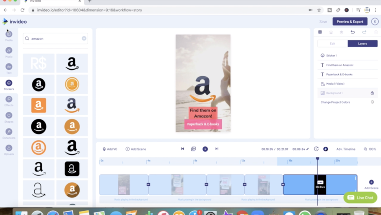Unlock the Background 1 layer
This screenshot has height=215, width=381.
372,93
